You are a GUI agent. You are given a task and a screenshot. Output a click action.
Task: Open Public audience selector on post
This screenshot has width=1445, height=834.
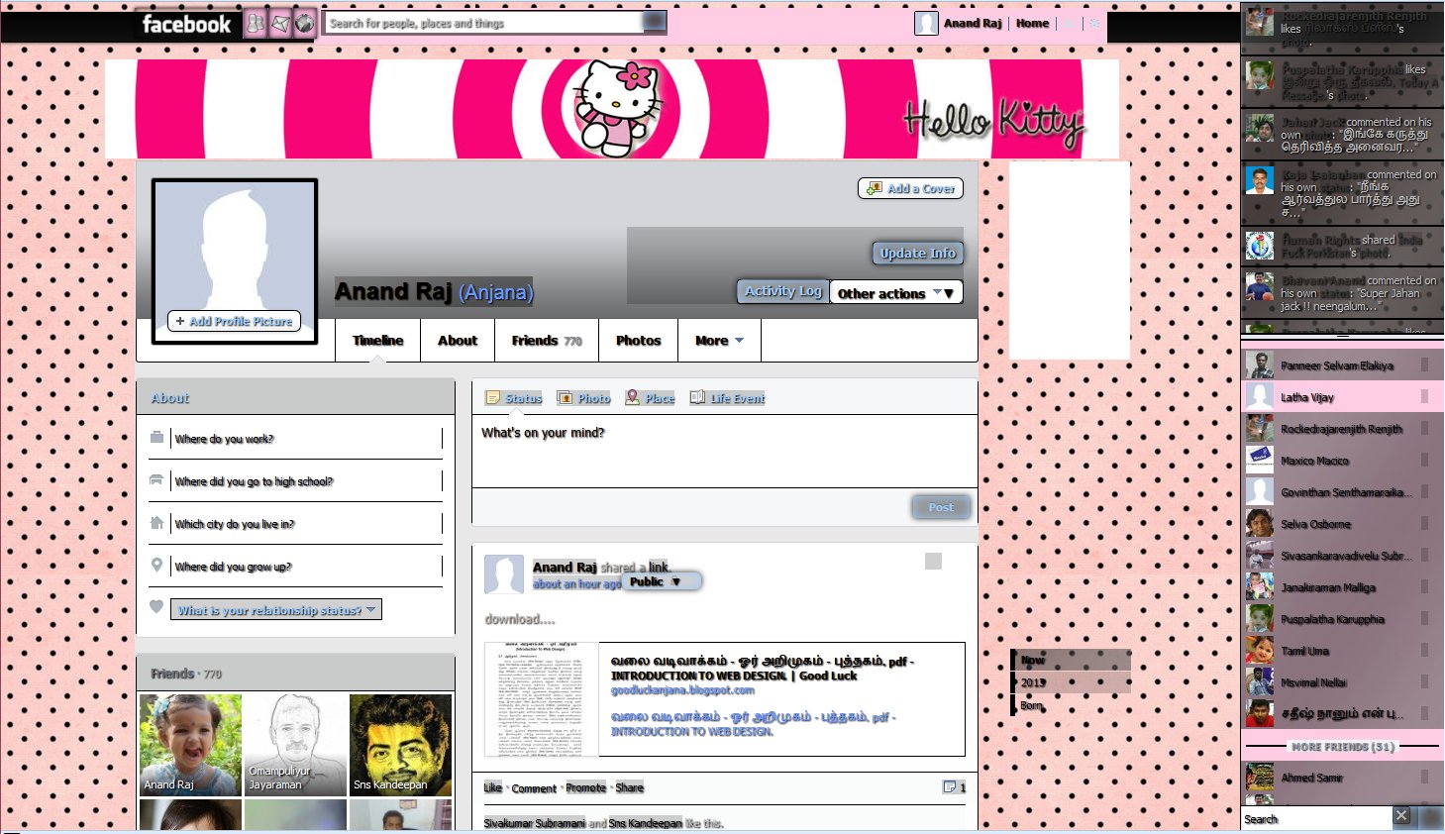(662, 581)
